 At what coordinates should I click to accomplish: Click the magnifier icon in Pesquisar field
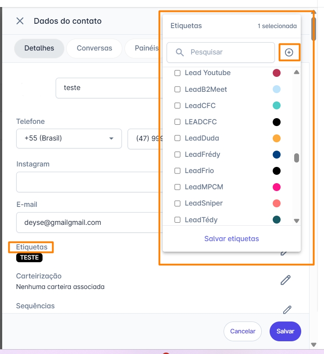point(180,52)
